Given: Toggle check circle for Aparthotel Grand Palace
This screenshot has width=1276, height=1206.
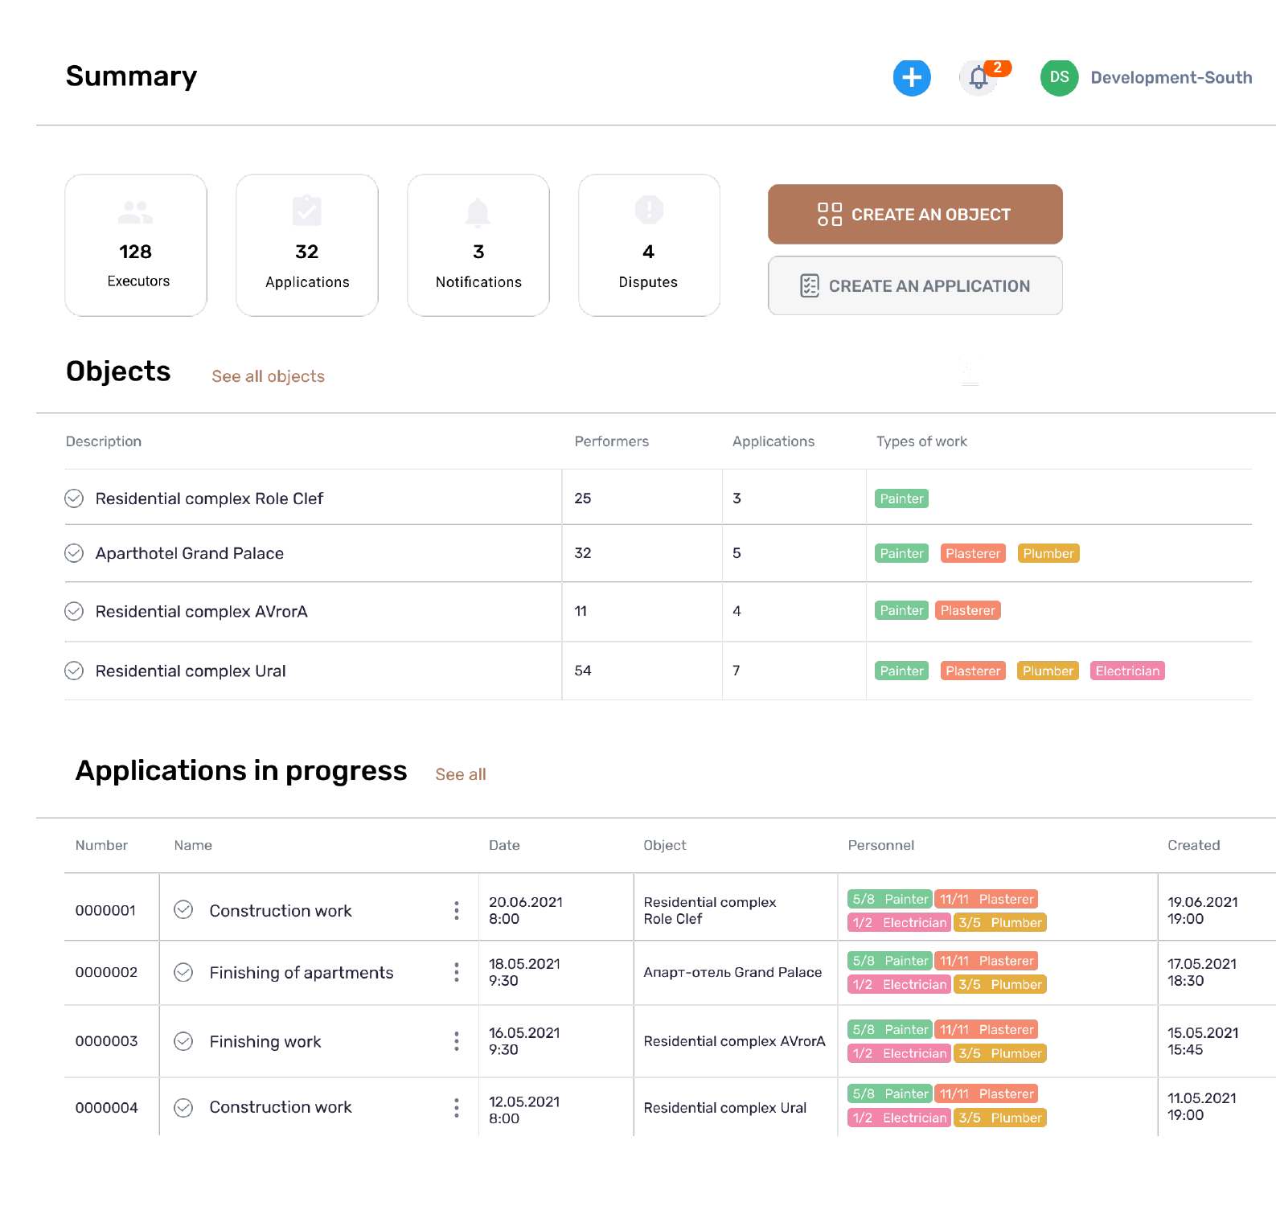Looking at the screenshot, I should point(74,553).
